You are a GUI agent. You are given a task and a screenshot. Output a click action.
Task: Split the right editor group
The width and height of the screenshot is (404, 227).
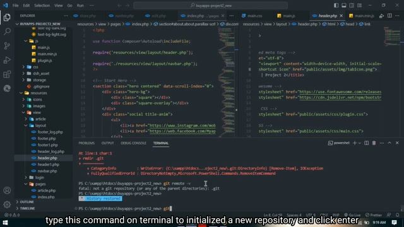click(389, 16)
